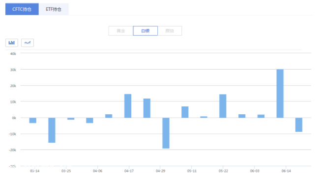Screen dimensions: 319x177
Task: Click the bar above the 05-22 label
Action: click(x=223, y=106)
